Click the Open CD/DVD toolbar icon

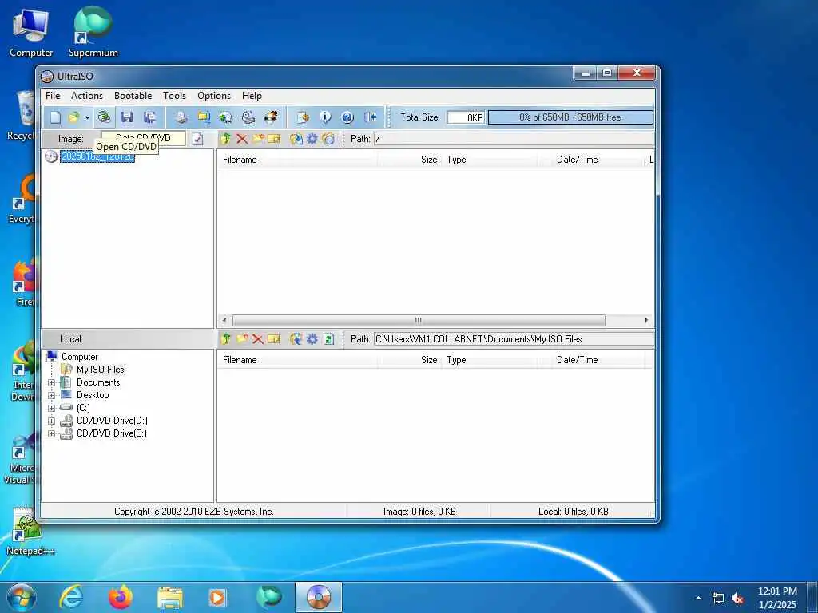point(105,117)
